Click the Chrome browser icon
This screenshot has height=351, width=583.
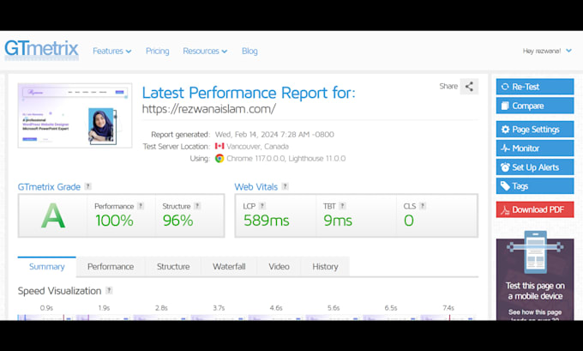point(219,159)
